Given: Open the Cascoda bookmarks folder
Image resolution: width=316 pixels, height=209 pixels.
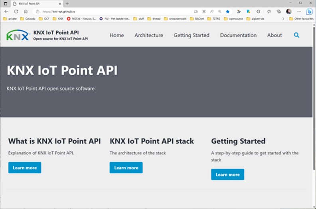Looking at the screenshot, I should (x=27, y=18).
